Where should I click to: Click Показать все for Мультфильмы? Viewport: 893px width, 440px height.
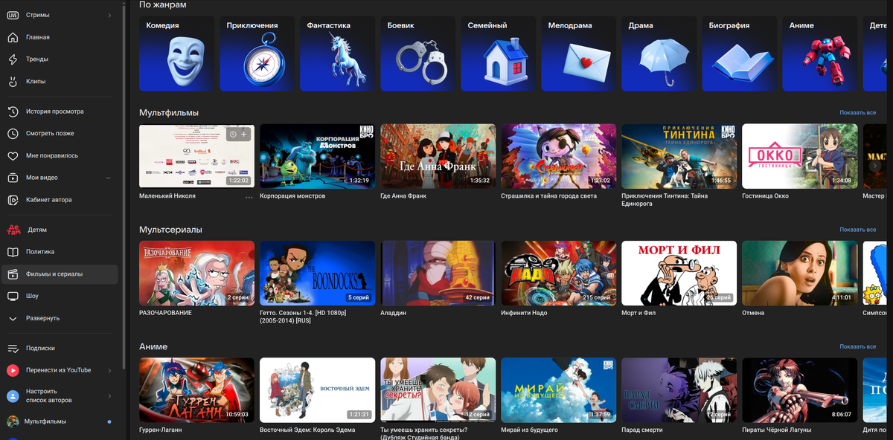(x=857, y=113)
